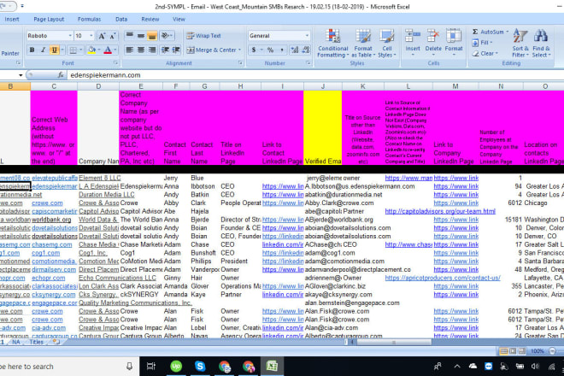
Task: Open the Formulas tab
Action: (89, 19)
